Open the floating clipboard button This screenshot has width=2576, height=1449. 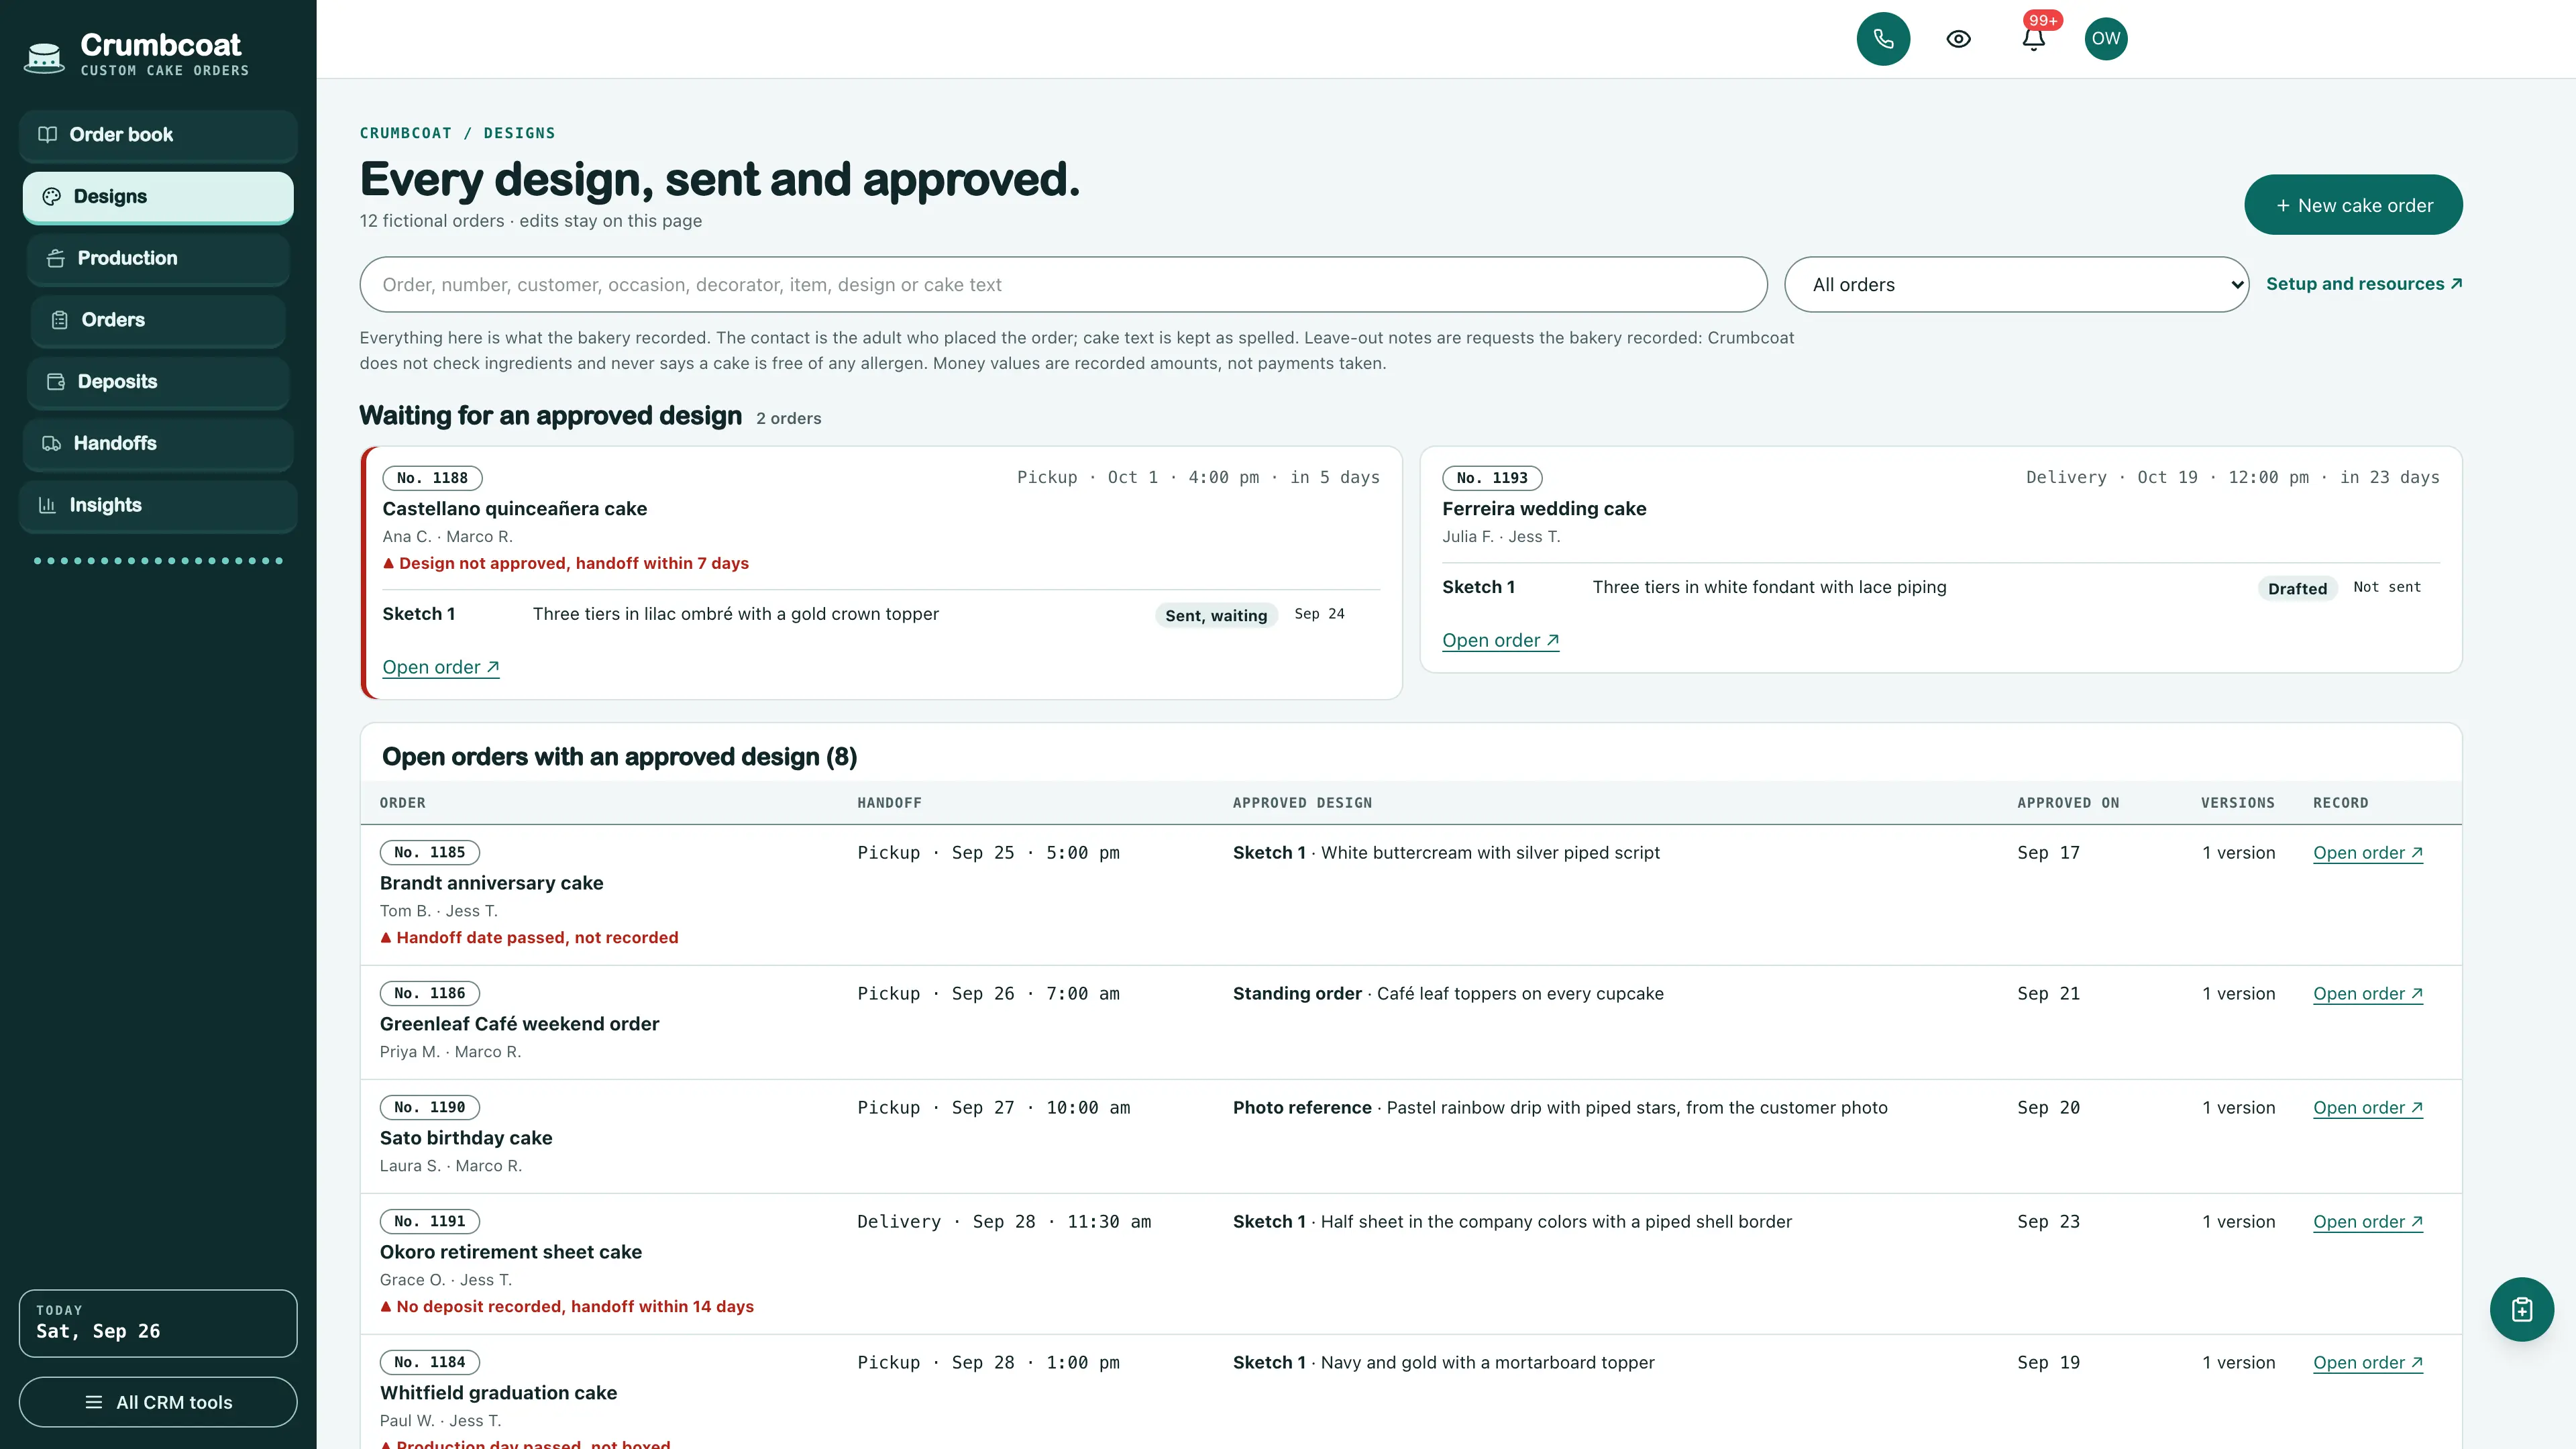pos(2521,1309)
